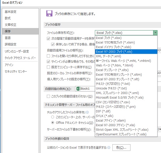The image size is (161, 153).
Task: Choose 単一ファイル Web ページ (*.mht) format
Action: tap(126, 61)
